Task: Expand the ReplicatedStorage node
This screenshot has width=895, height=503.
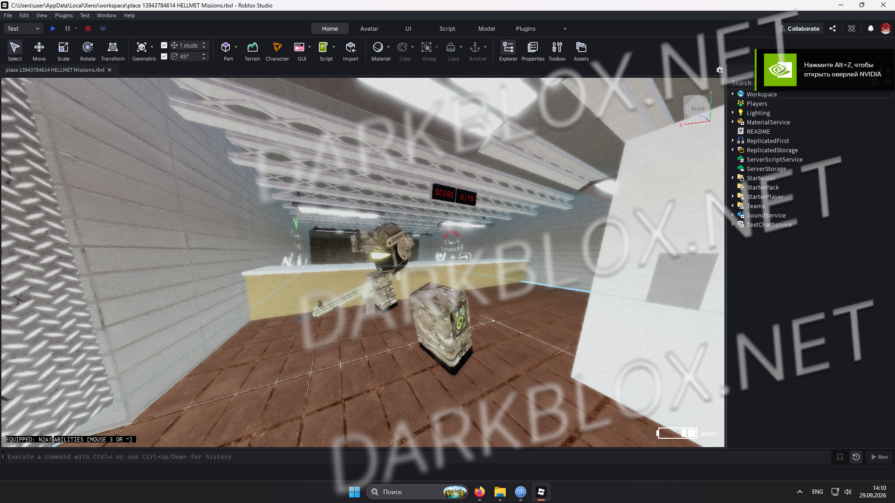Action: click(733, 150)
